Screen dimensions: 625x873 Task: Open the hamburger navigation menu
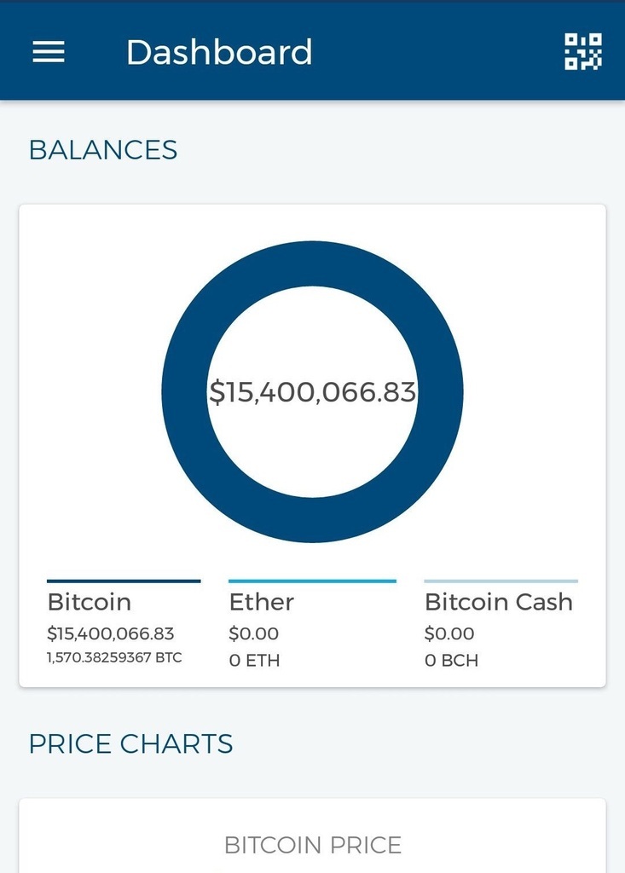click(49, 52)
